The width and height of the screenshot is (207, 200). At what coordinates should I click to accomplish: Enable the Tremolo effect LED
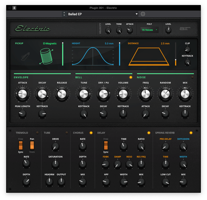coord(37,133)
